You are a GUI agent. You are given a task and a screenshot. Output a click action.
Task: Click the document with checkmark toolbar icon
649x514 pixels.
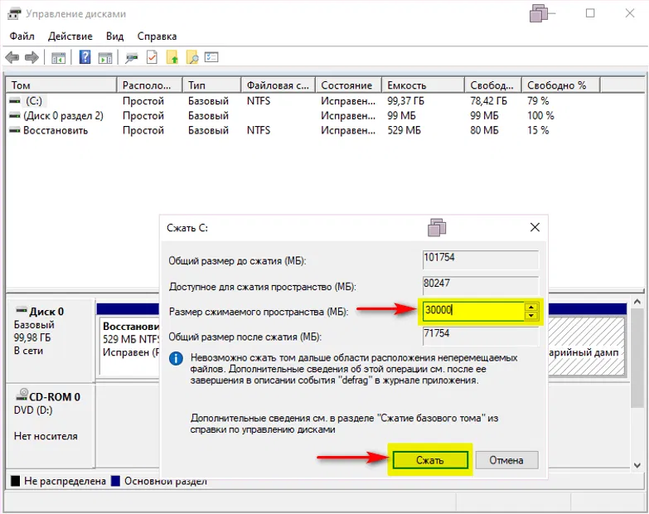click(152, 57)
